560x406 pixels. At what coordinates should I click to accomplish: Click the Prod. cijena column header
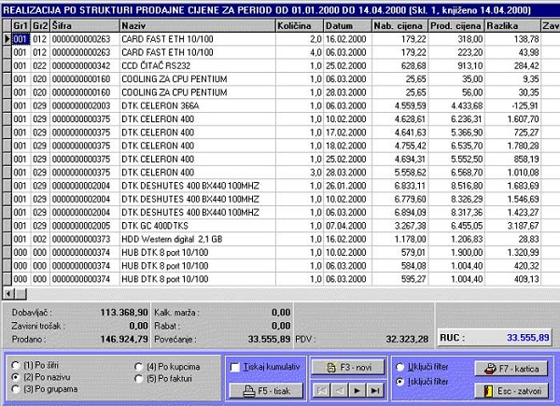(456, 26)
